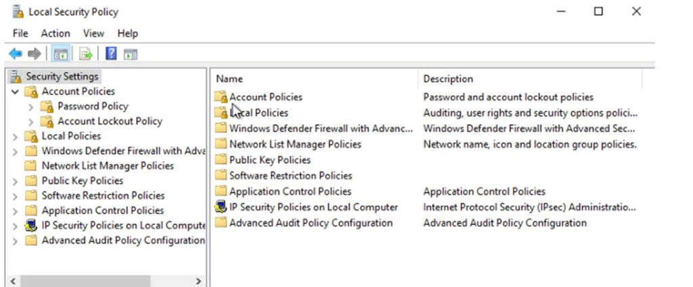Select Software Restriction Policies in list
Image resolution: width=693 pixels, height=287 pixels.
coord(290,176)
